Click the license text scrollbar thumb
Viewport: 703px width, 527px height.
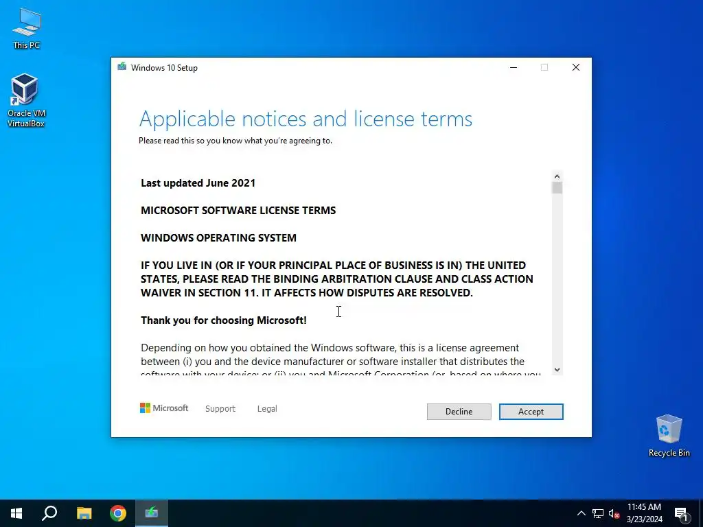click(557, 188)
